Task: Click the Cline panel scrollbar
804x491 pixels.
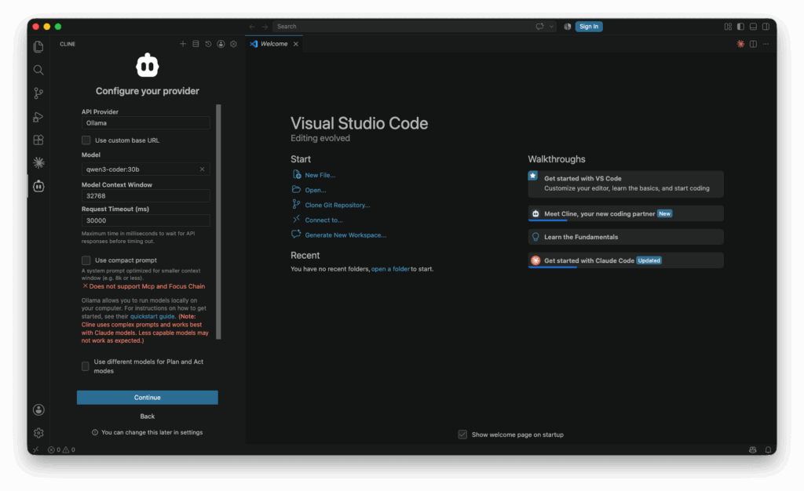Action: [x=219, y=222]
